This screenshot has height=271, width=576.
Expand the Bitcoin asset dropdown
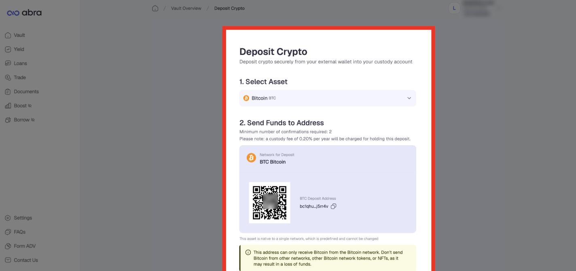[328, 98]
